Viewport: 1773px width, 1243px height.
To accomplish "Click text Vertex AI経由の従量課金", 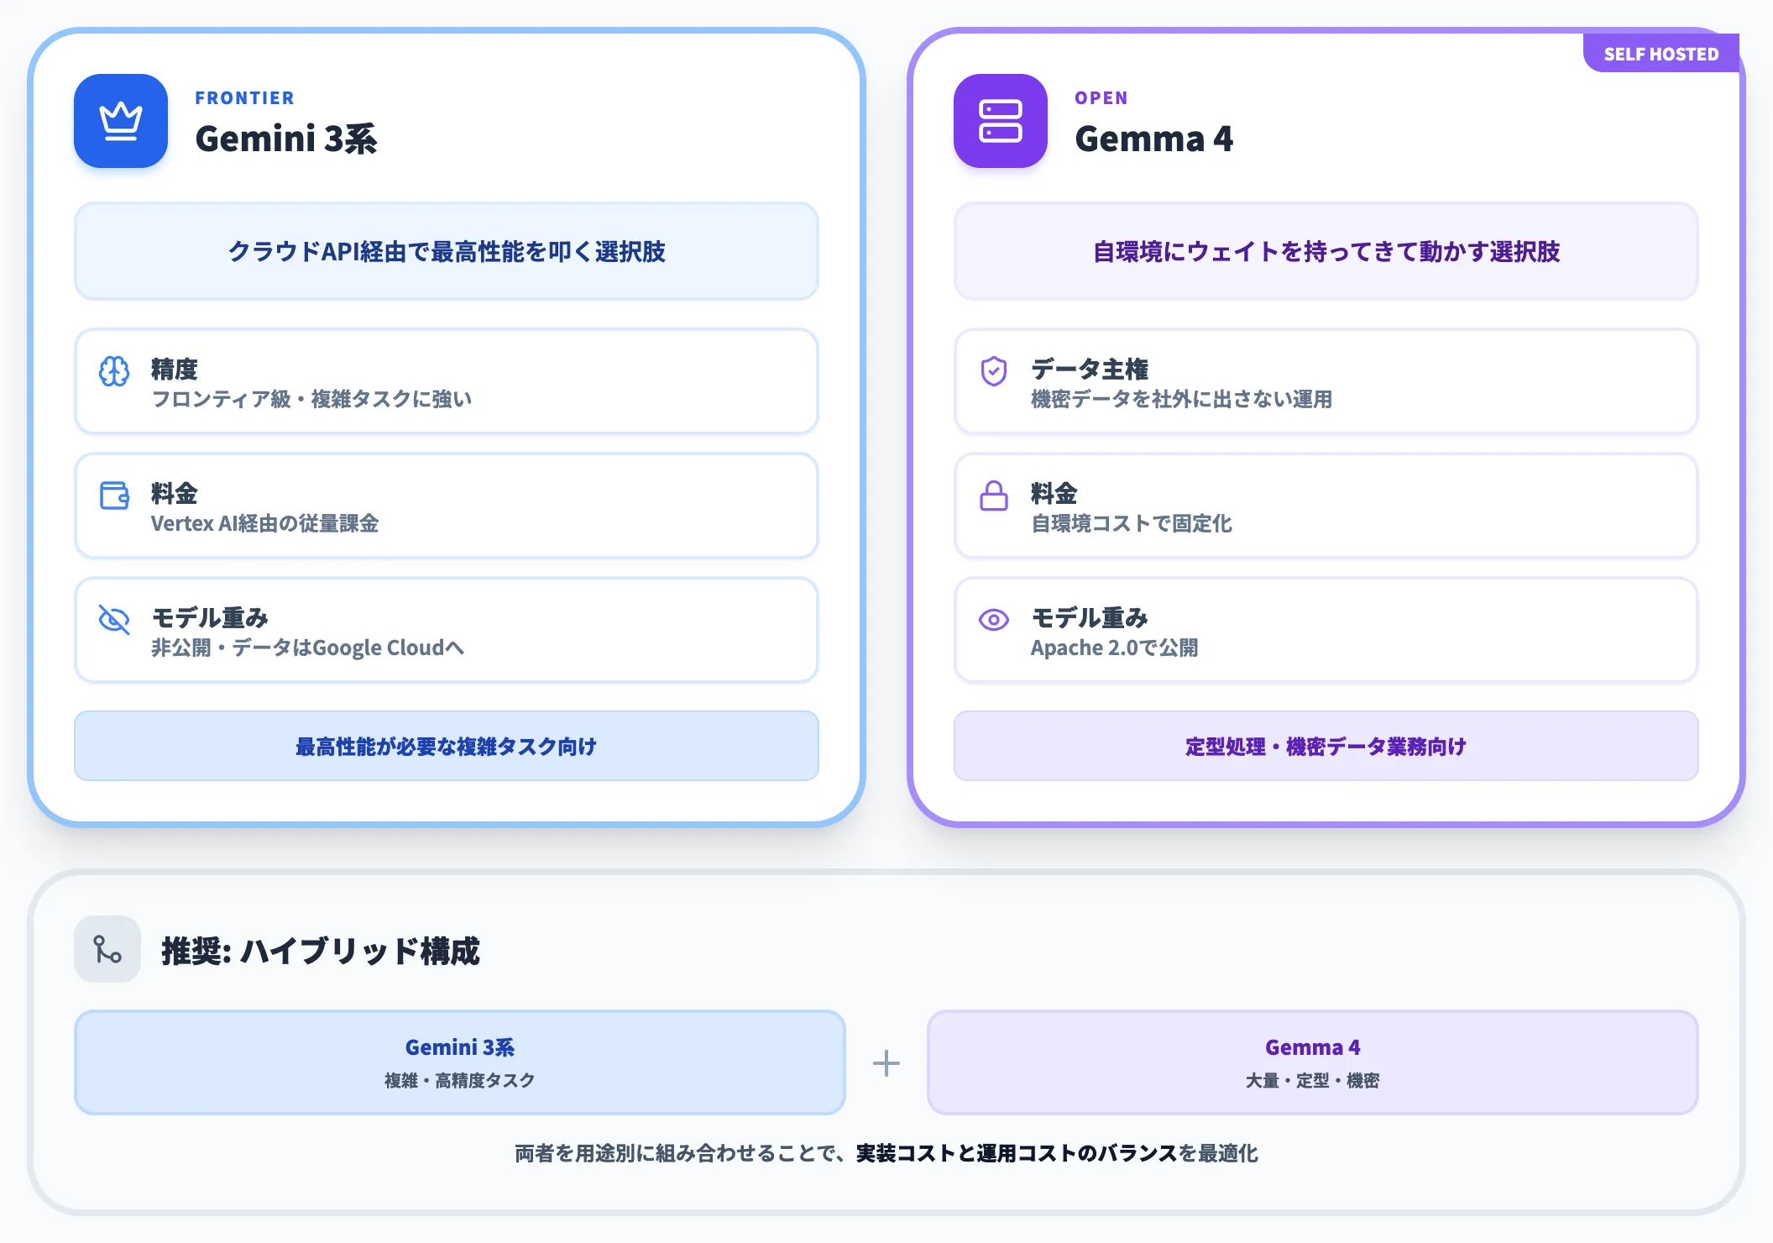I will [x=265, y=523].
